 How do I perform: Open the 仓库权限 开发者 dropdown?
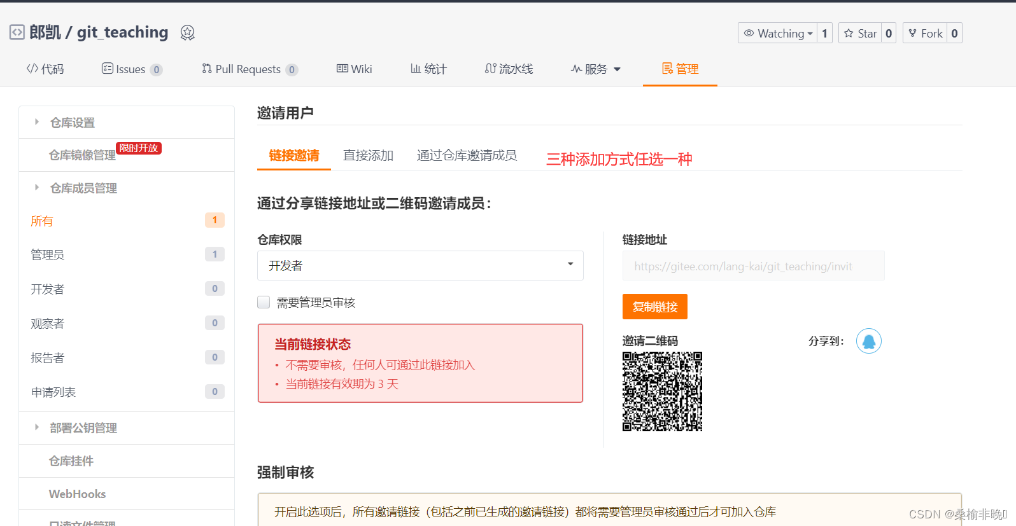pos(420,265)
